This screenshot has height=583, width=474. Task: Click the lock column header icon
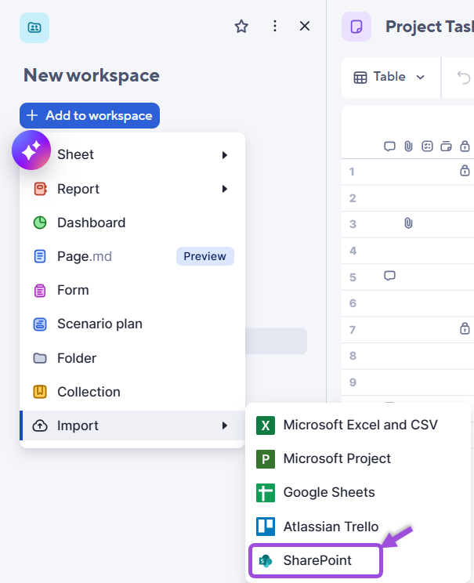point(465,146)
